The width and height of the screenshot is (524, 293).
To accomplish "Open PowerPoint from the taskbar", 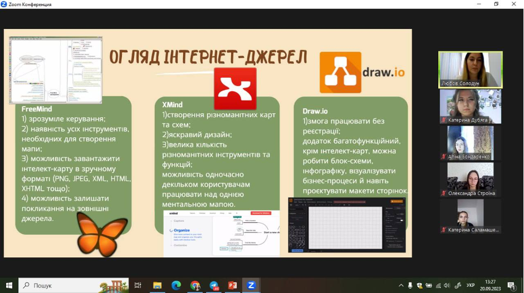I will coord(232,285).
